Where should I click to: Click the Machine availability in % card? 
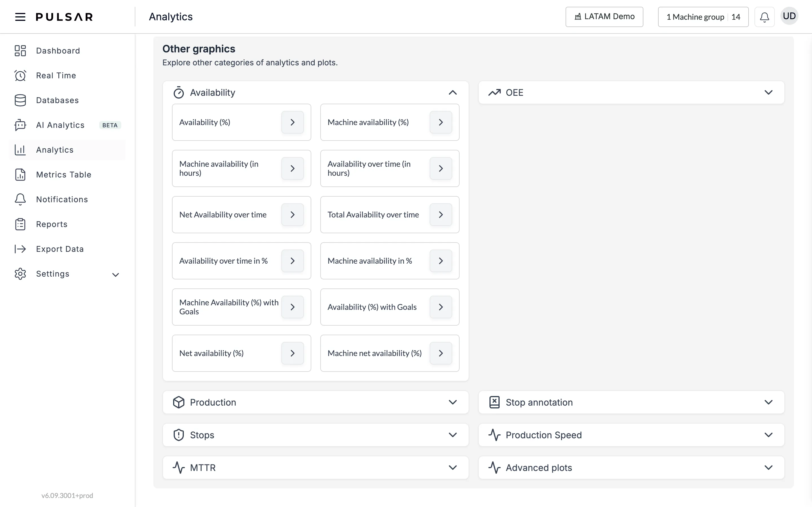[x=390, y=261]
